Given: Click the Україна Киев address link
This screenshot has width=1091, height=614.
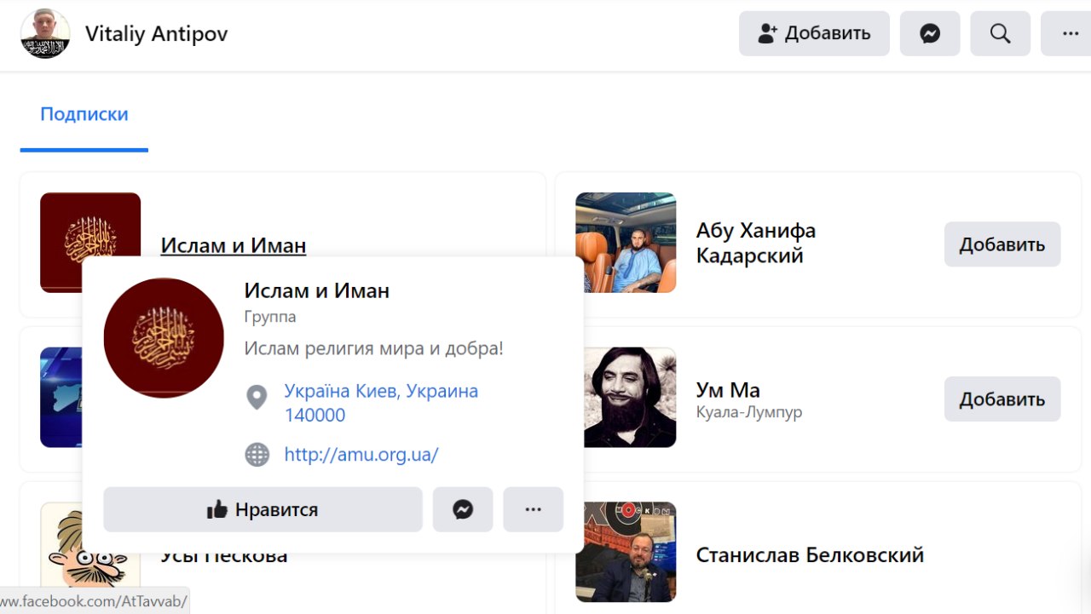Looking at the screenshot, I should (x=381, y=392).
